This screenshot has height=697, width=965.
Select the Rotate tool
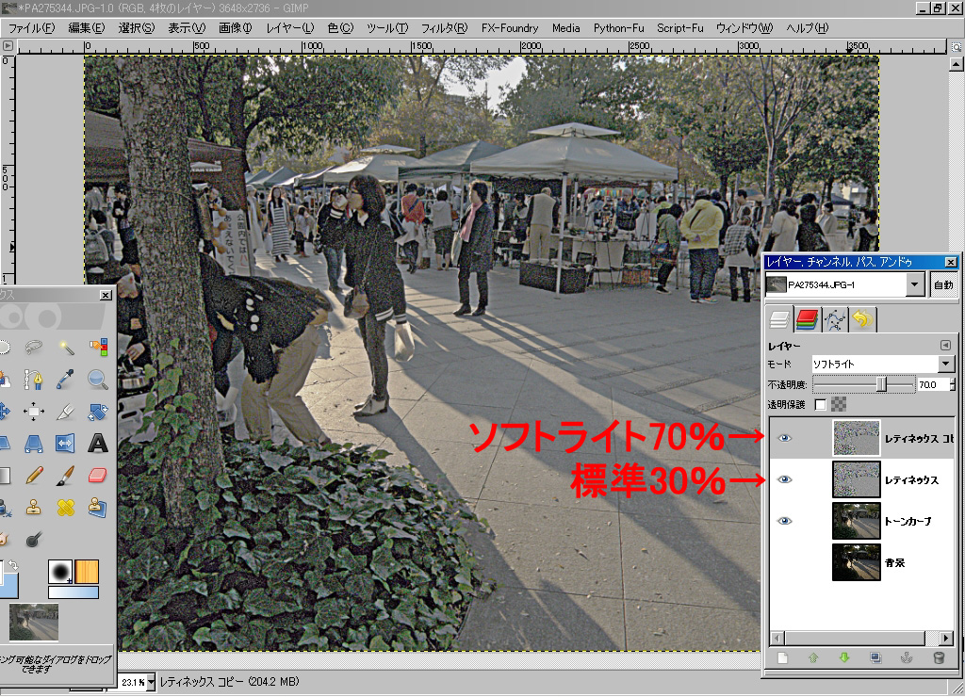pos(98,412)
